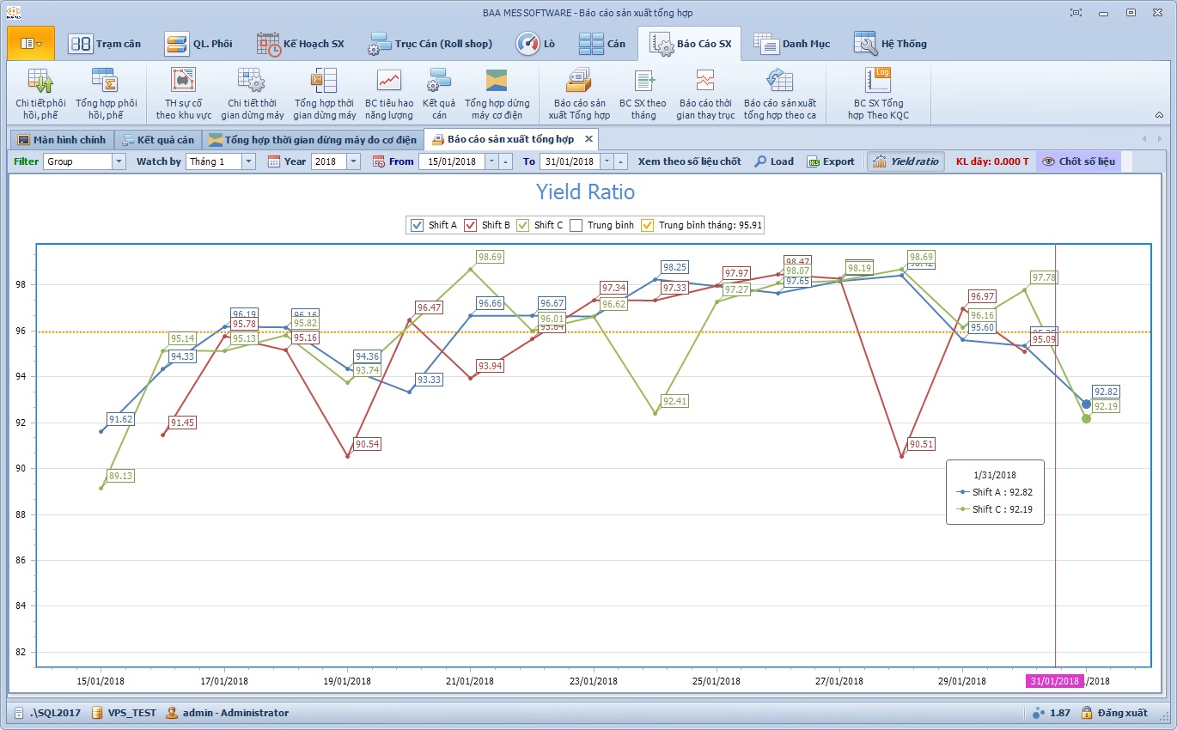Viewport: 1177px width, 730px height.
Task: Enable the 'Trung bình' checkbox
Action: pos(576,225)
